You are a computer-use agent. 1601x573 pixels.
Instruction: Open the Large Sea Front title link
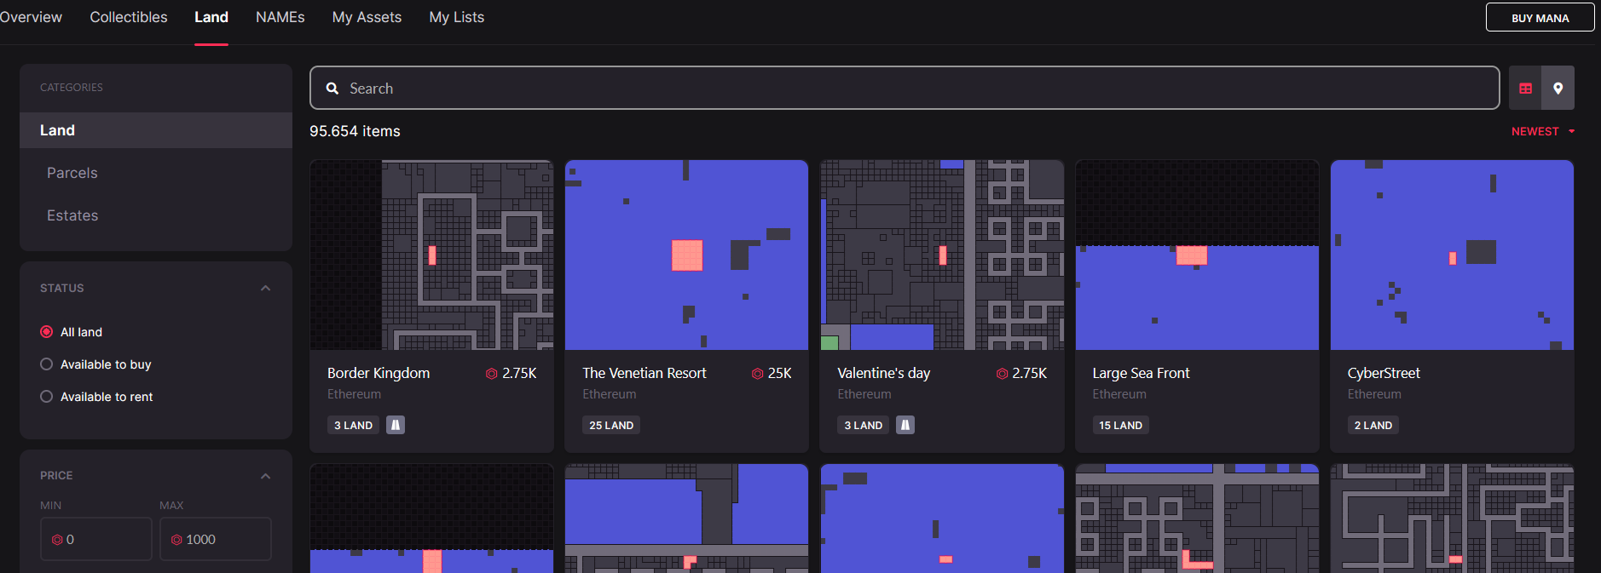point(1141,373)
